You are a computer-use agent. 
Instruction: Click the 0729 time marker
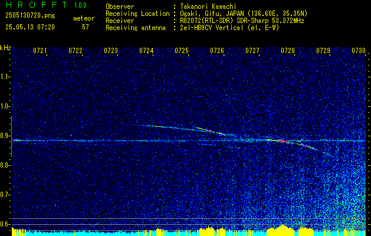[x=323, y=51]
